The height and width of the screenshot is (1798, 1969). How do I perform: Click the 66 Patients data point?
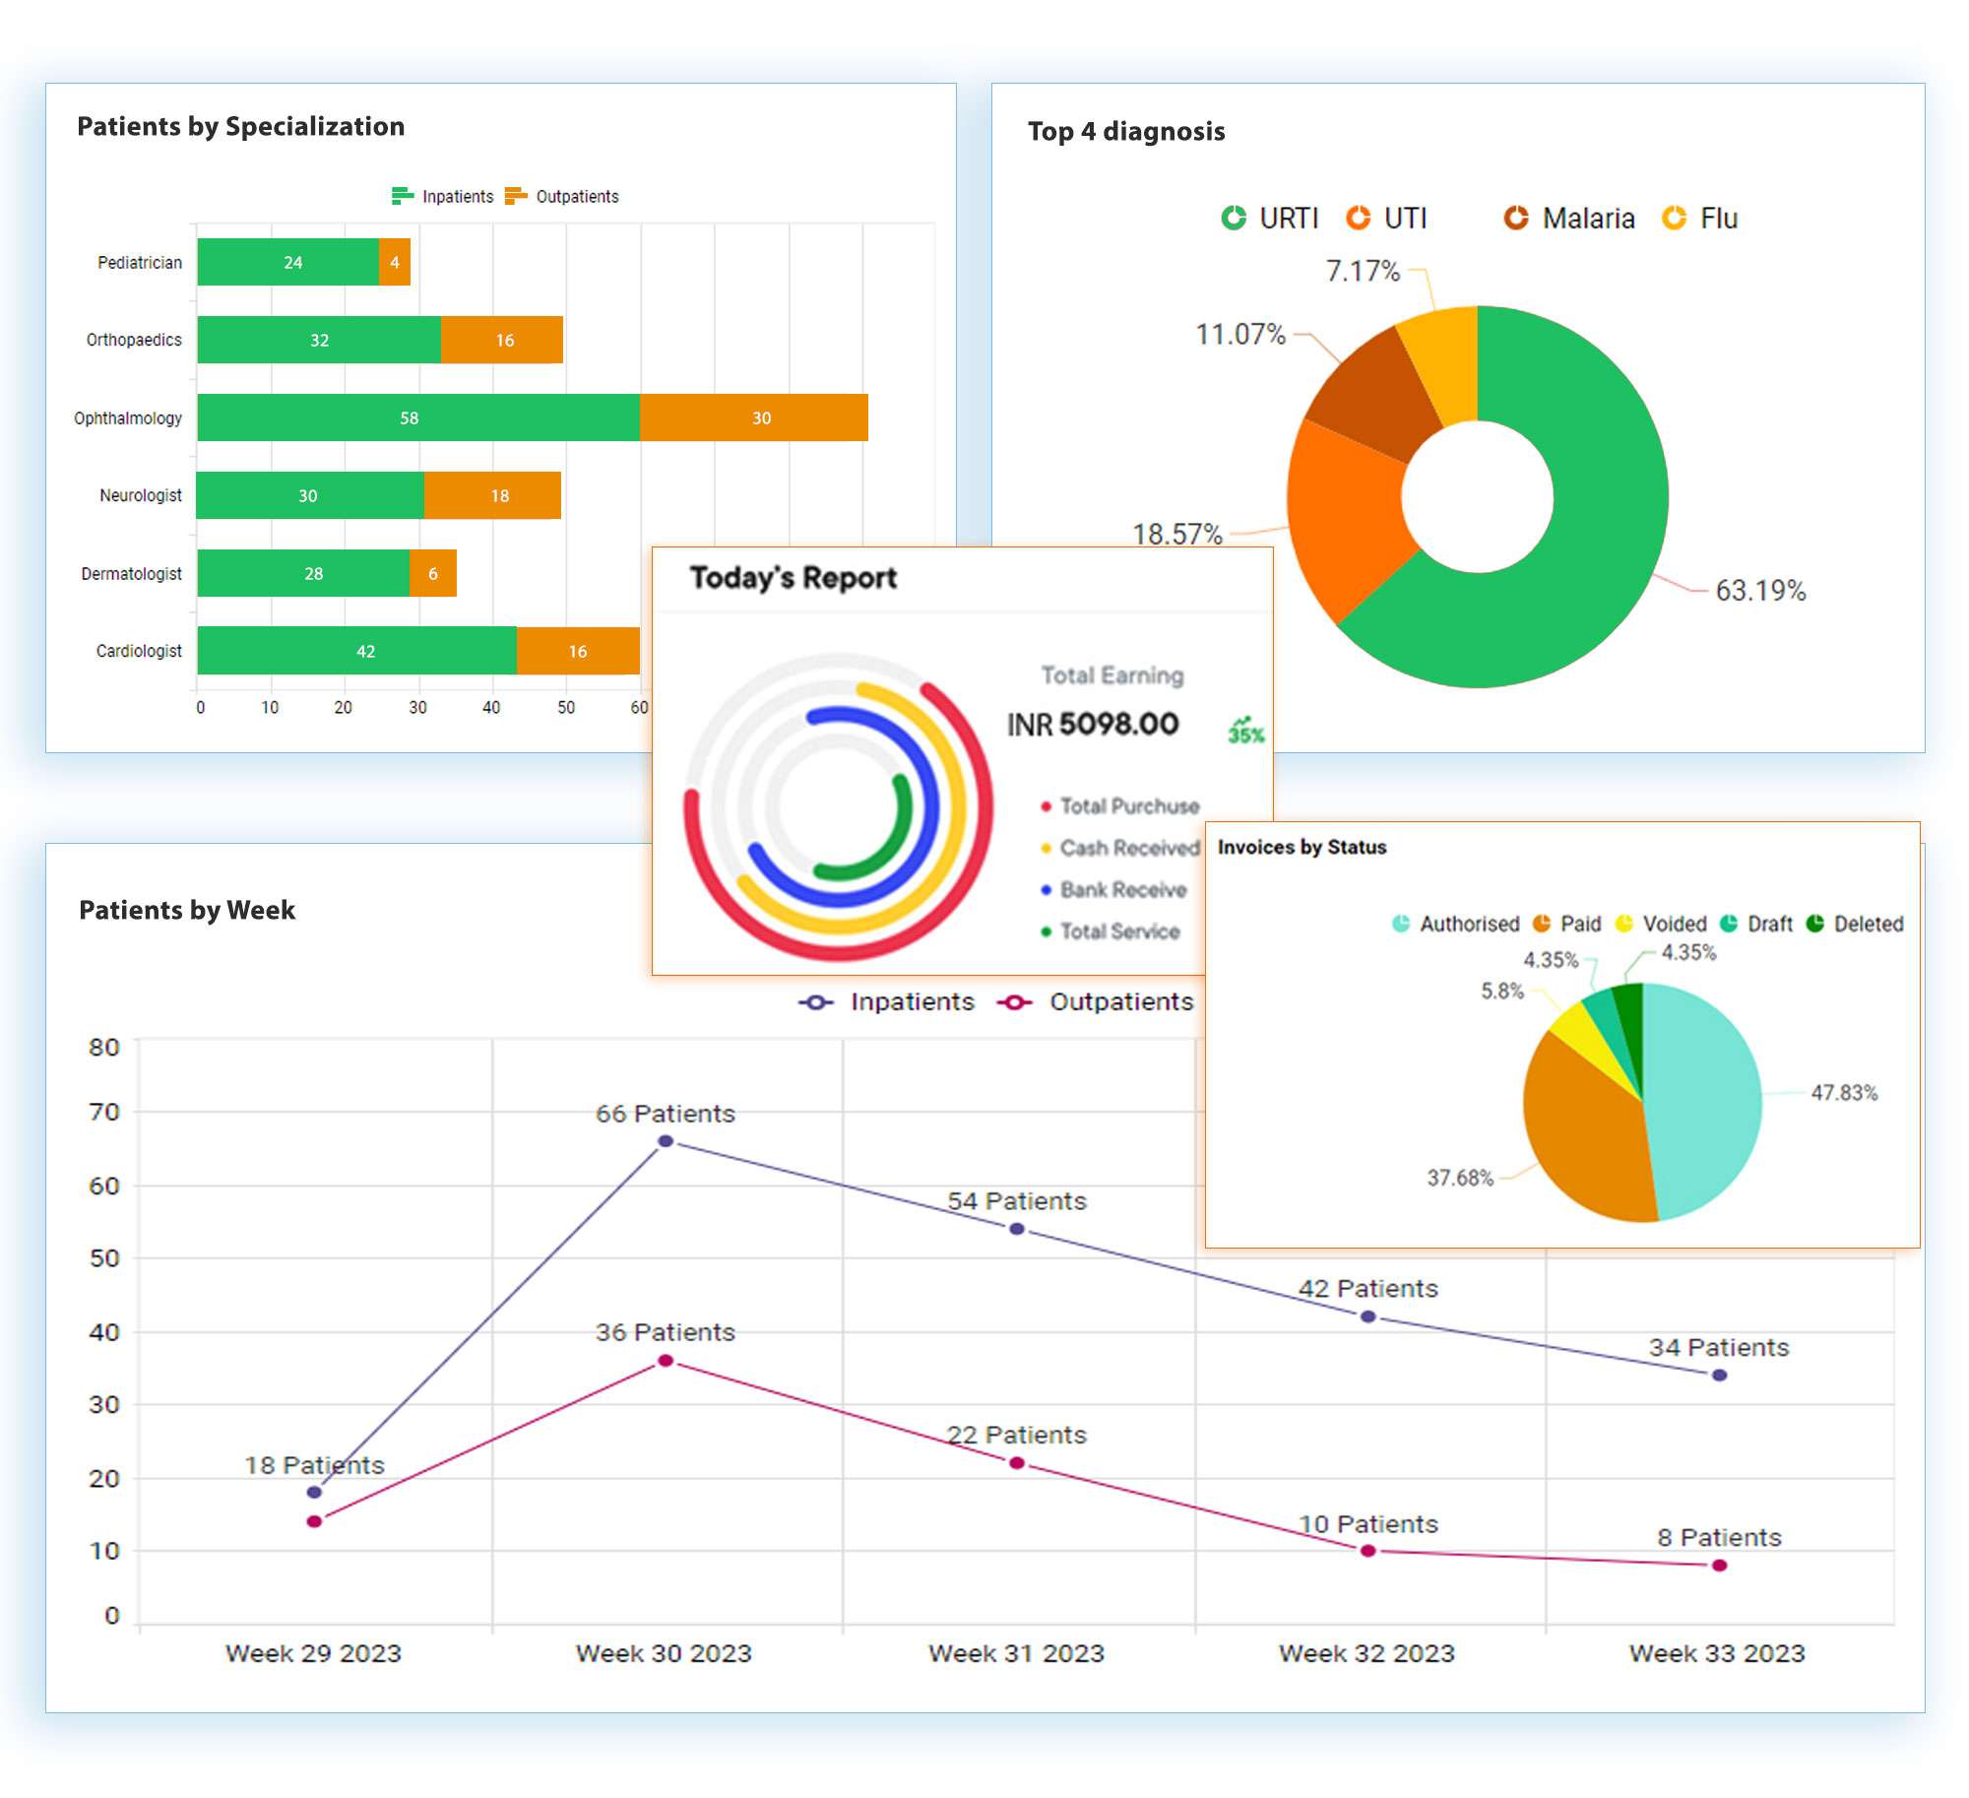tap(666, 1141)
